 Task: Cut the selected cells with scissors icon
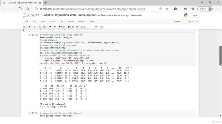tap(35, 27)
